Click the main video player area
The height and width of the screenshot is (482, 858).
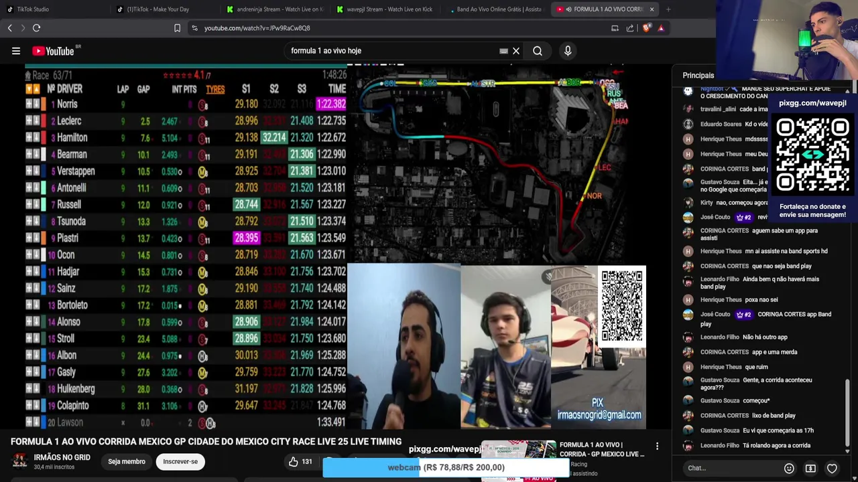point(335,248)
